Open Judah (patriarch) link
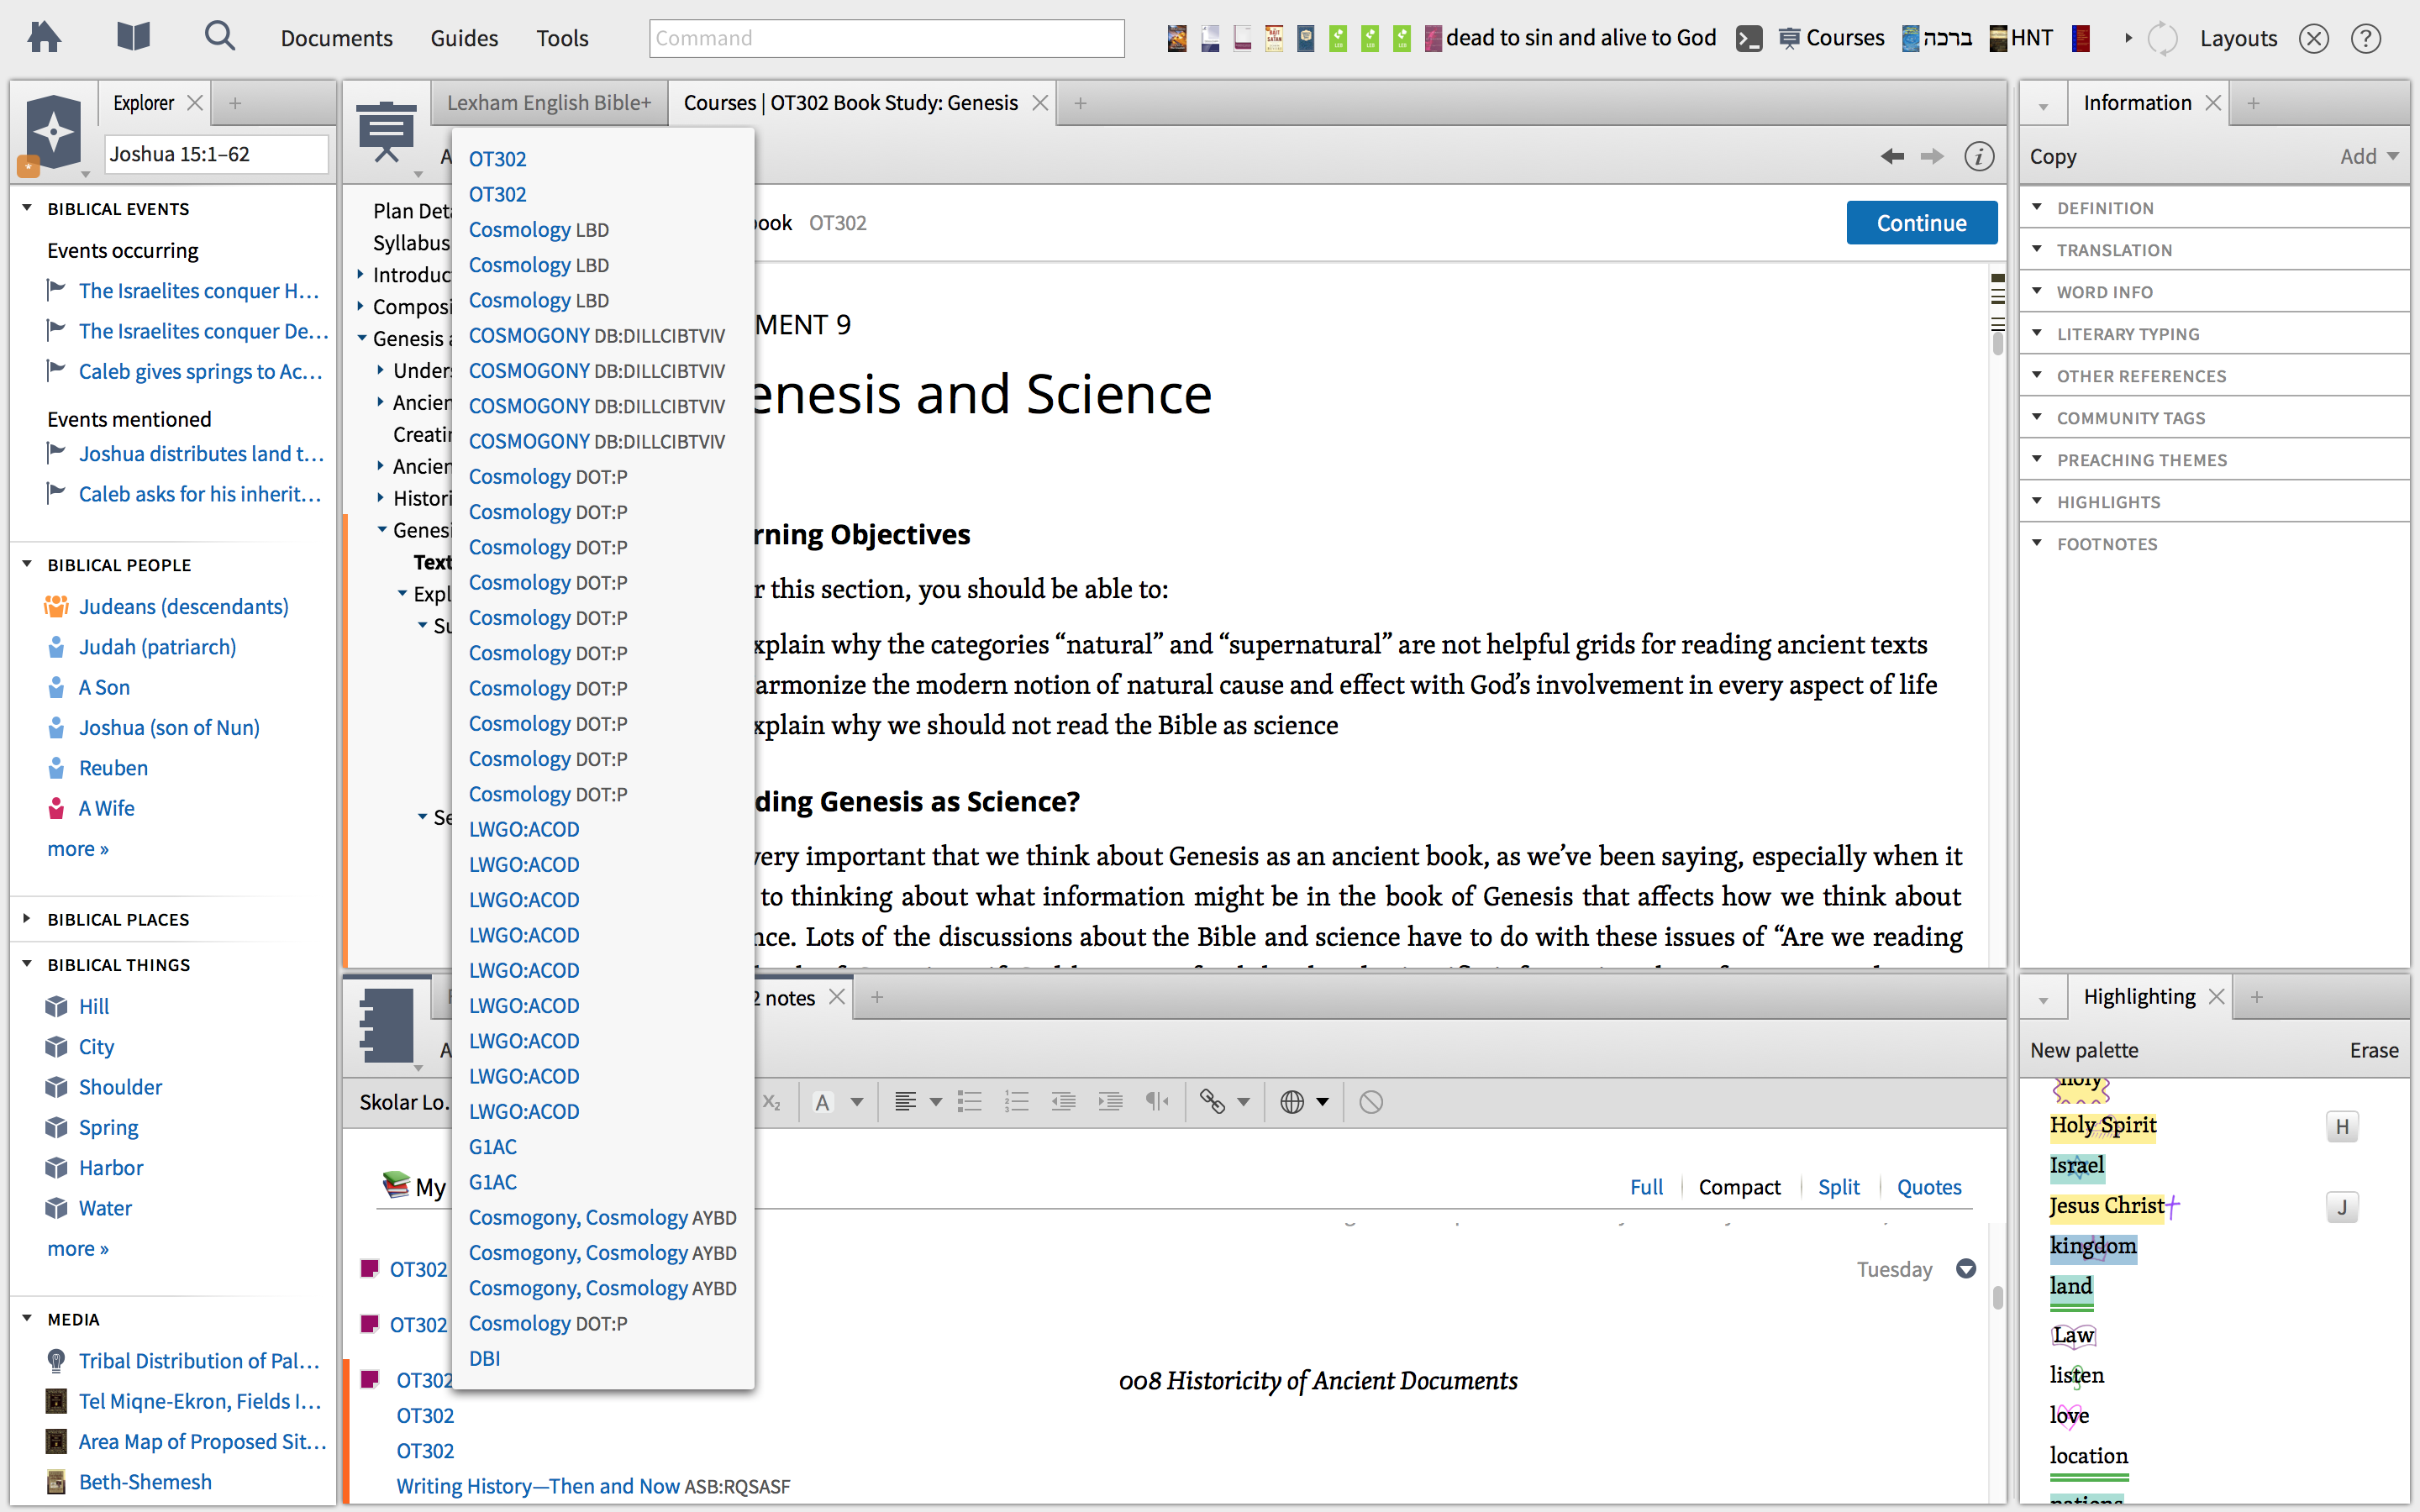This screenshot has height=1512, width=2420. tap(157, 647)
